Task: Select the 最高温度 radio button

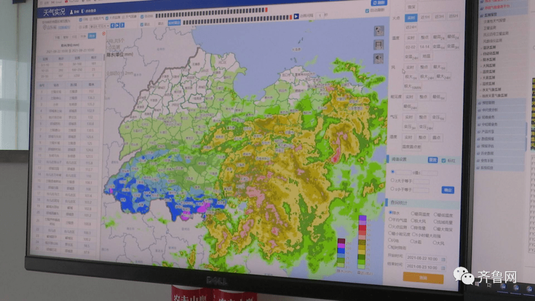Action: [x=413, y=213]
